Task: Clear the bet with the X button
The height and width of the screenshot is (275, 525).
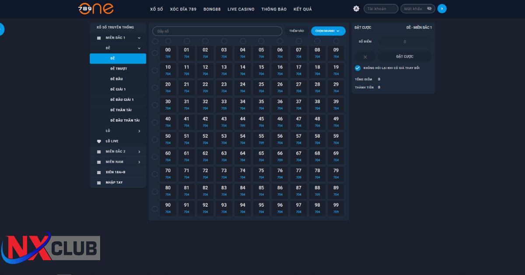Action: point(365,57)
